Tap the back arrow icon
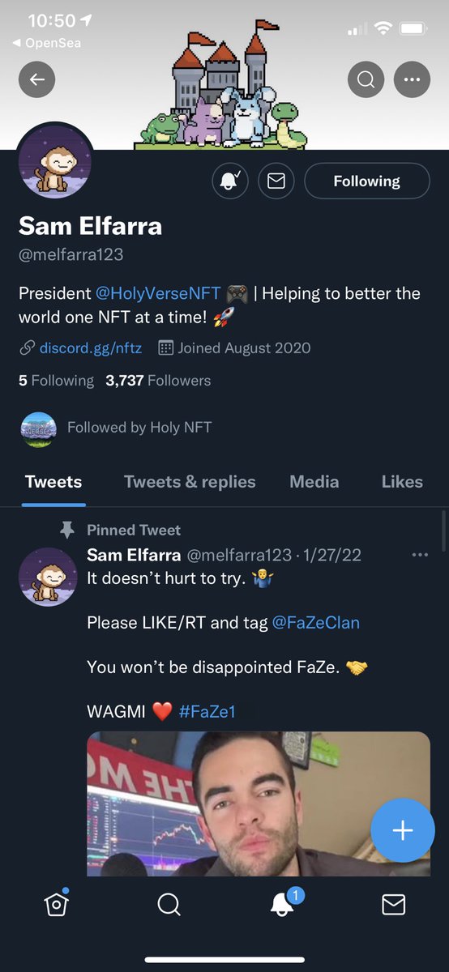 pos(37,79)
